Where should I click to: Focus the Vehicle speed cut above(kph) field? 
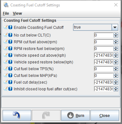[104, 55]
